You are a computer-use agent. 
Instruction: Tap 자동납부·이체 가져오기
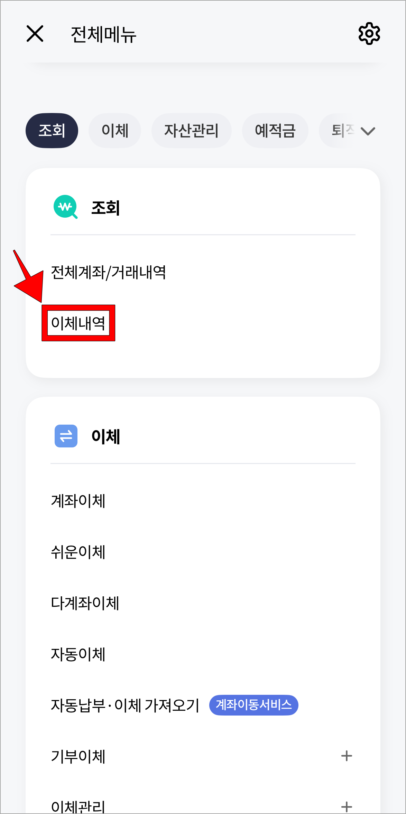pos(125,705)
